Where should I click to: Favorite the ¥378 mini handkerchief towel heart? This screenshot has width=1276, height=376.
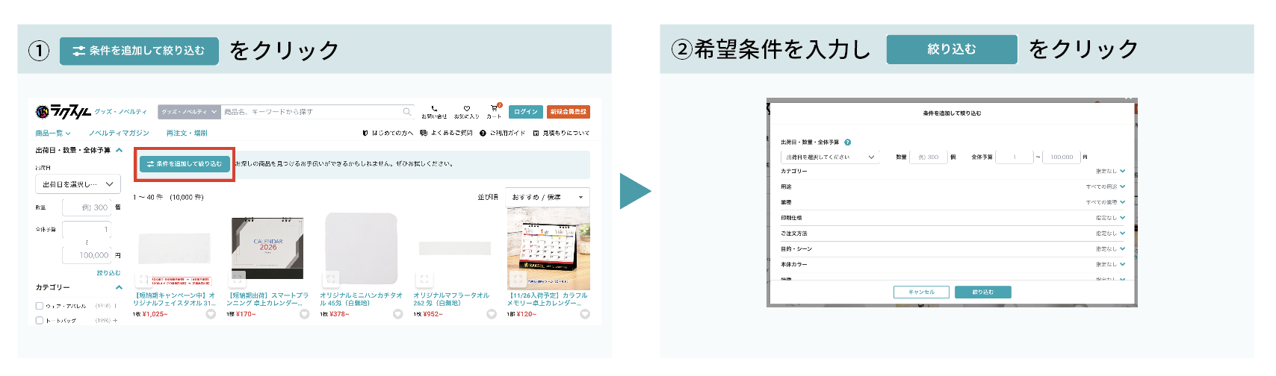point(397,314)
